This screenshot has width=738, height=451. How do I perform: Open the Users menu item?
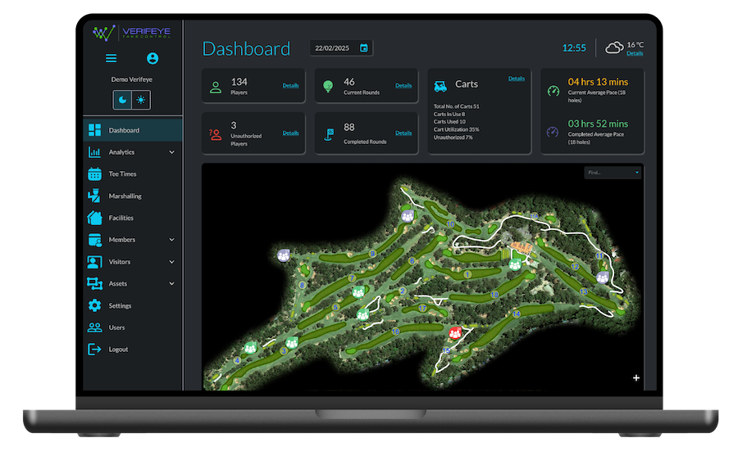116,327
